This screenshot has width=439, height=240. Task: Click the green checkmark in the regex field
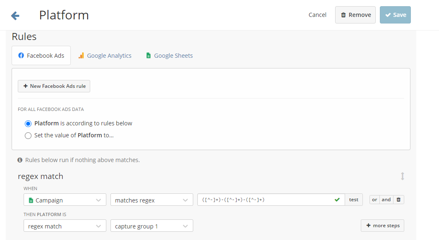tap(337, 199)
